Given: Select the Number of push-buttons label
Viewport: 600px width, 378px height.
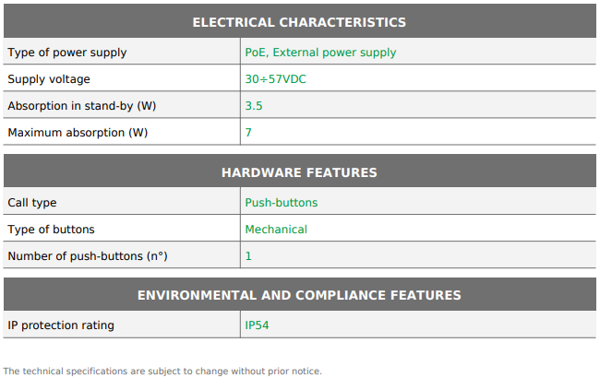Looking at the screenshot, I should pos(88,256).
